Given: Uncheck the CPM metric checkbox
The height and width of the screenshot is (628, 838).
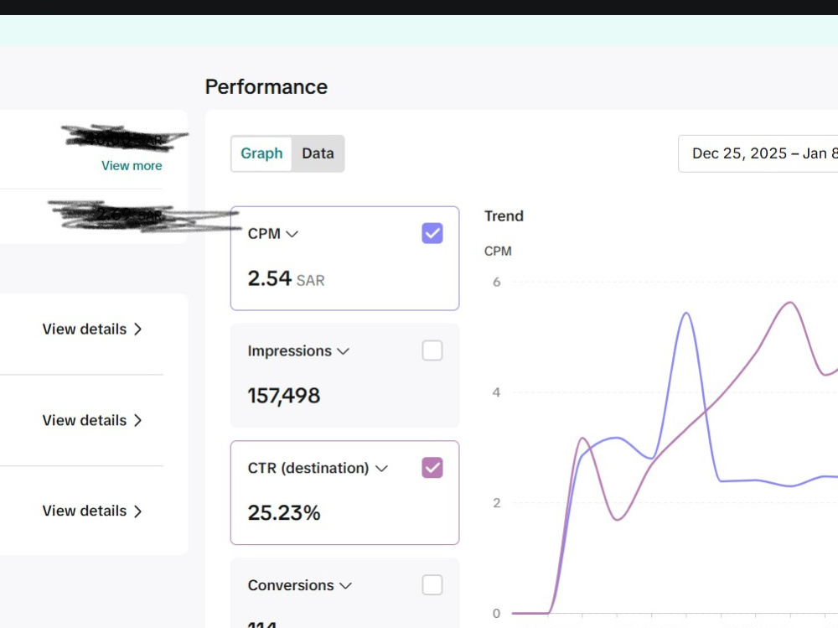Looking at the screenshot, I should (x=432, y=233).
